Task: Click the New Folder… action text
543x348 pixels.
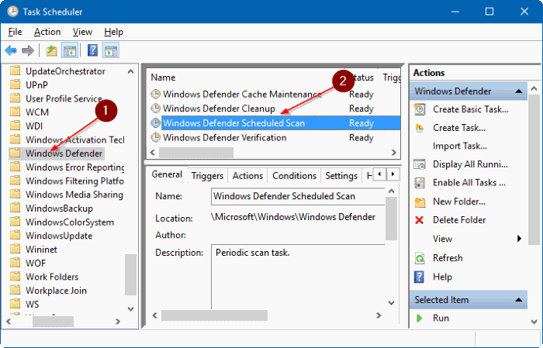Action: pyautogui.click(x=459, y=202)
